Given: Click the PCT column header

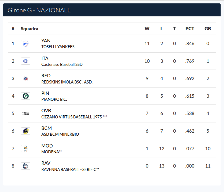Looking at the screenshot, I should (190, 29).
